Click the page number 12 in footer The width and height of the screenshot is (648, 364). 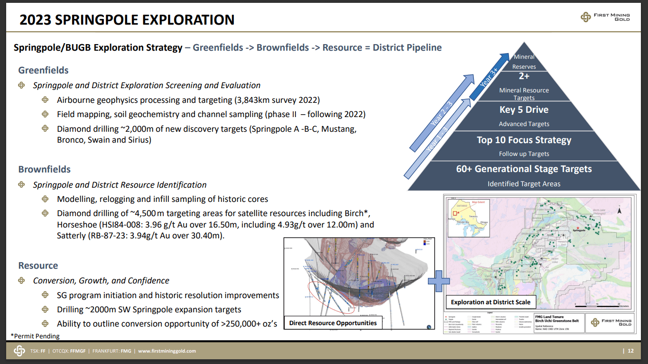click(630, 351)
